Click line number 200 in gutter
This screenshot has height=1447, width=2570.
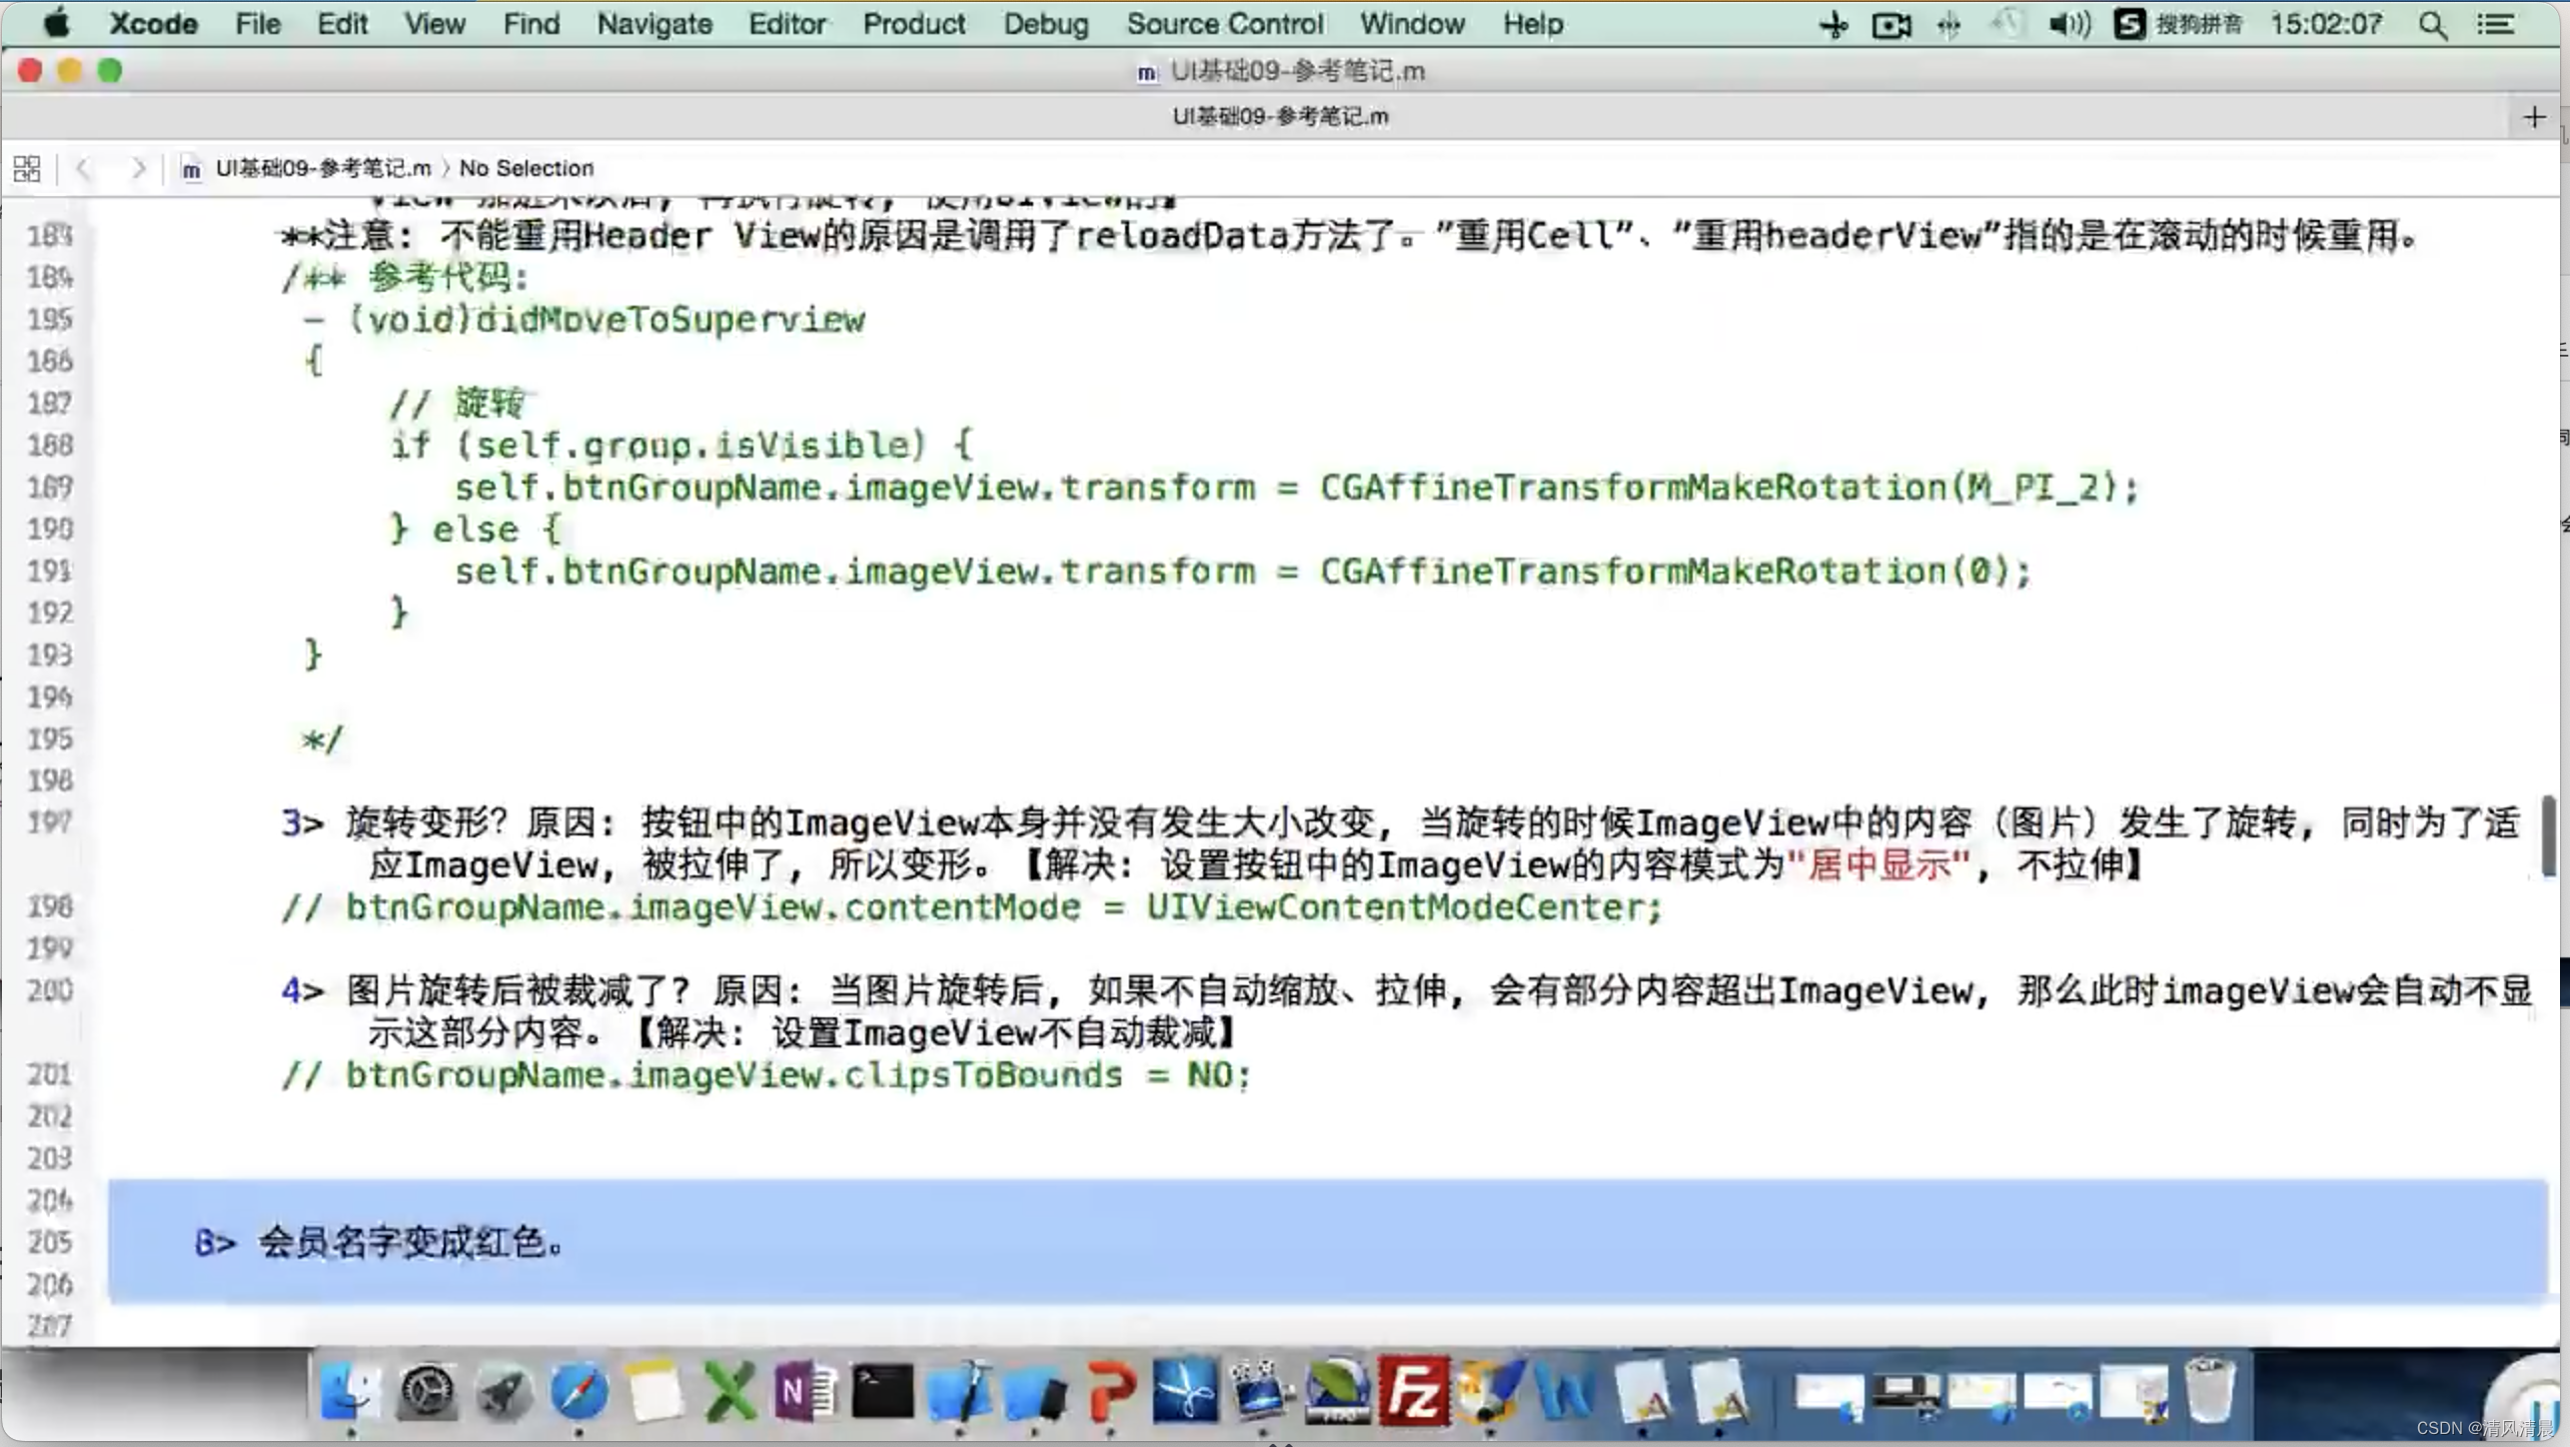(x=50, y=991)
